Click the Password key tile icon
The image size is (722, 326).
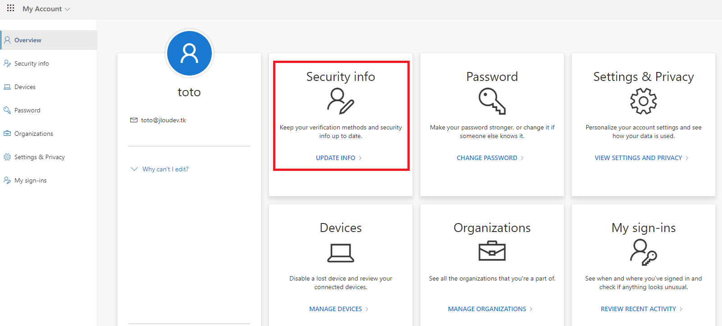(x=492, y=101)
